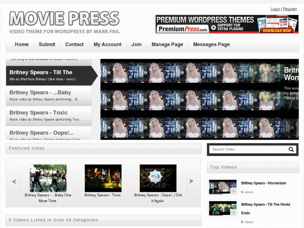The image size is (304, 228).
Task: Click Video Theme for WordPress by Mark Fail tagline
Action: coord(64,31)
